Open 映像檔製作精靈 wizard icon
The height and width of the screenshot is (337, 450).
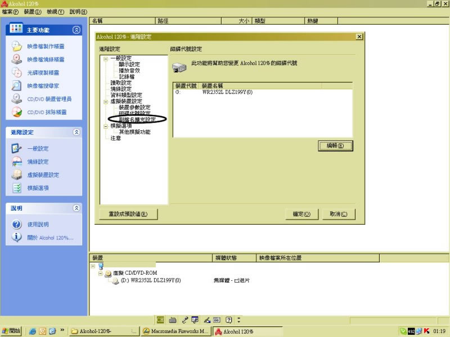point(17,46)
